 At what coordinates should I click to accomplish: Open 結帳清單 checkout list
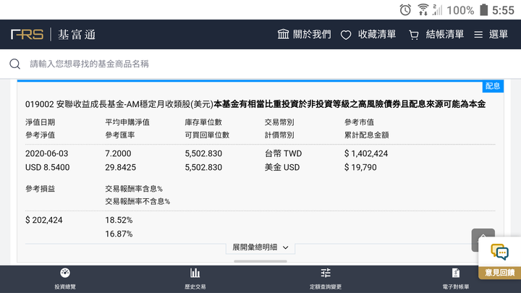click(x=444, y=34)
